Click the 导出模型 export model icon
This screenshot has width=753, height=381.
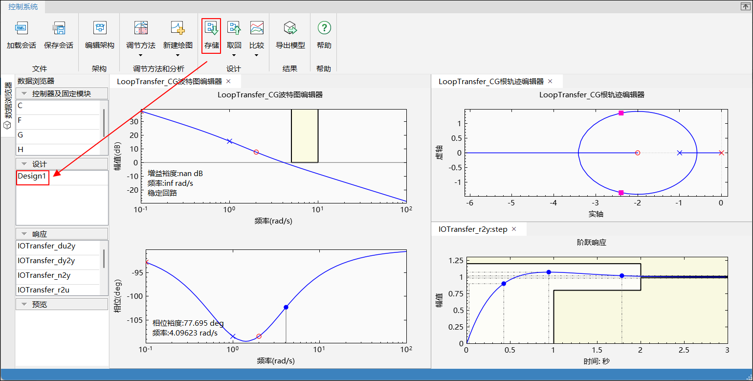pyautogui.click(x=290, y=29)
